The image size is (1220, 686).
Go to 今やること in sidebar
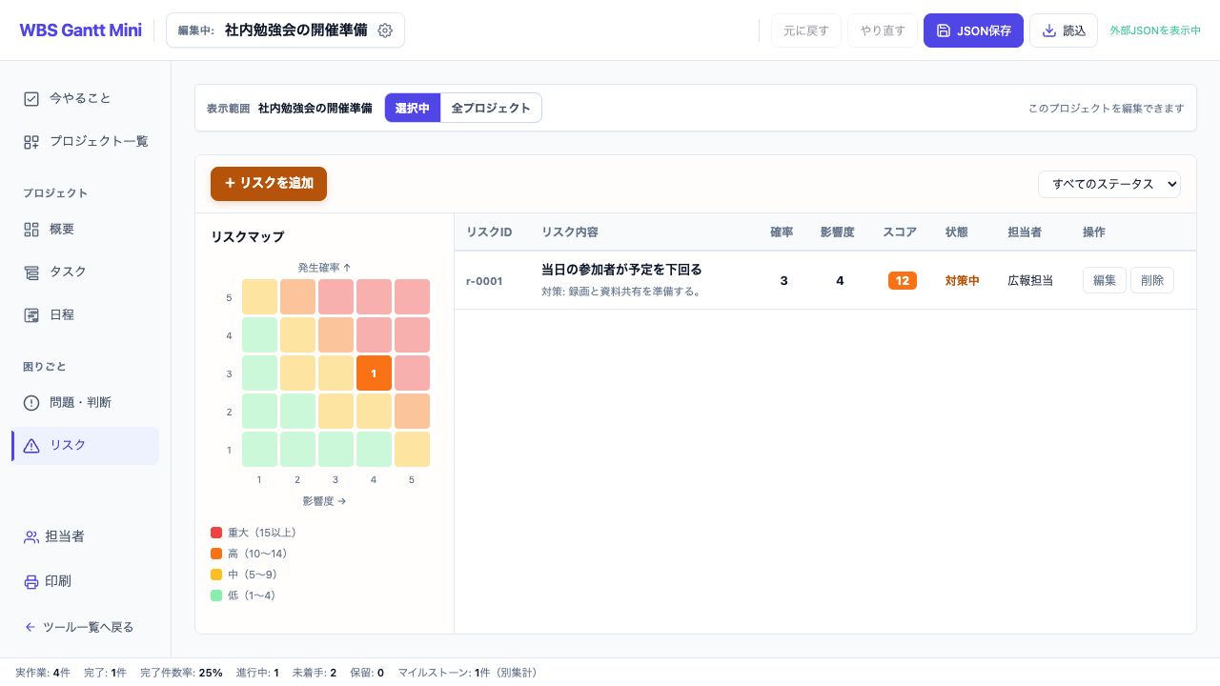coord(85,98)
